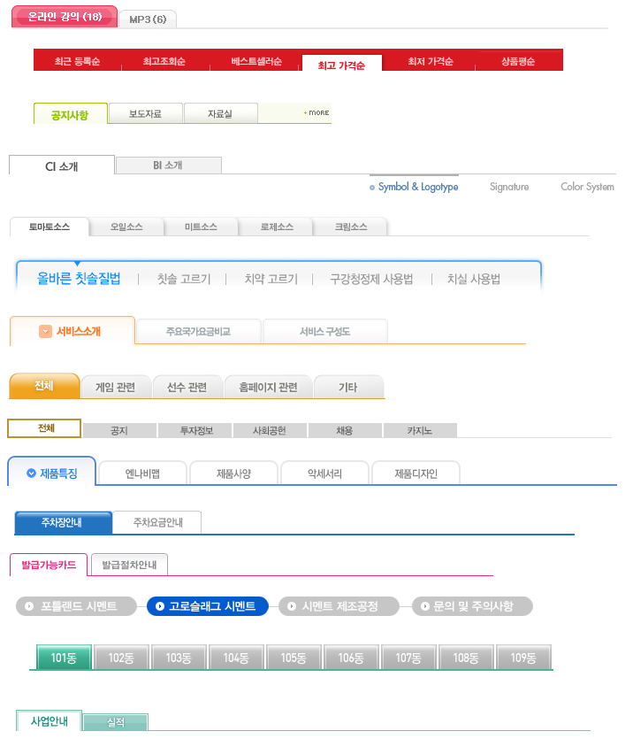Choose the 사회공헌 tab
633x739 pixels.
pos(271,431)
